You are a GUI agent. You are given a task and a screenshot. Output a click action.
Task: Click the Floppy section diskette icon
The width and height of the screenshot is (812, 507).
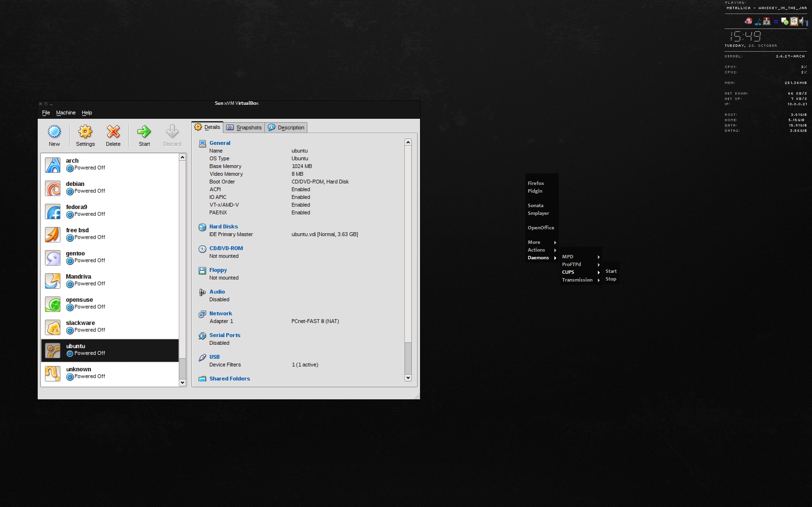(203, 270)
